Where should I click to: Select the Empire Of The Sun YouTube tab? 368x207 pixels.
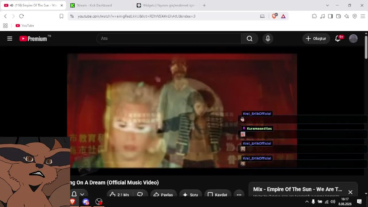33,5
